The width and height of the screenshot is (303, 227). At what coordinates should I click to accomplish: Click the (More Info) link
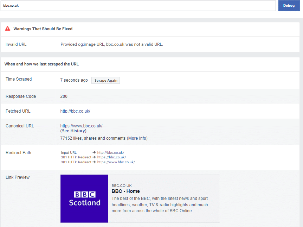point(137,138)
